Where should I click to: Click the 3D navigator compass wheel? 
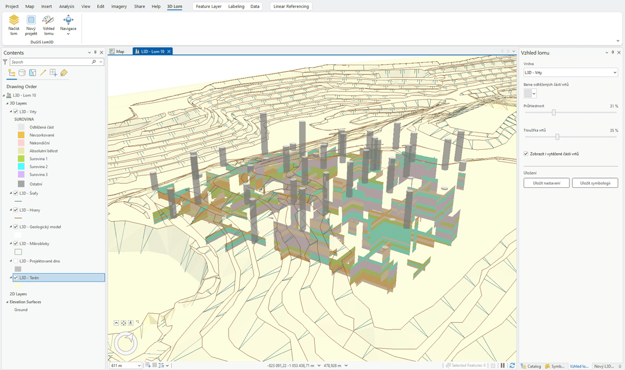tap(126, 343)
